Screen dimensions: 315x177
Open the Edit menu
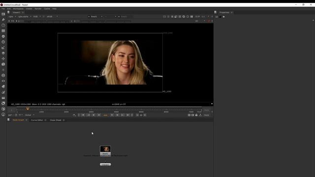pyautogui.click(x=9, y=9)
